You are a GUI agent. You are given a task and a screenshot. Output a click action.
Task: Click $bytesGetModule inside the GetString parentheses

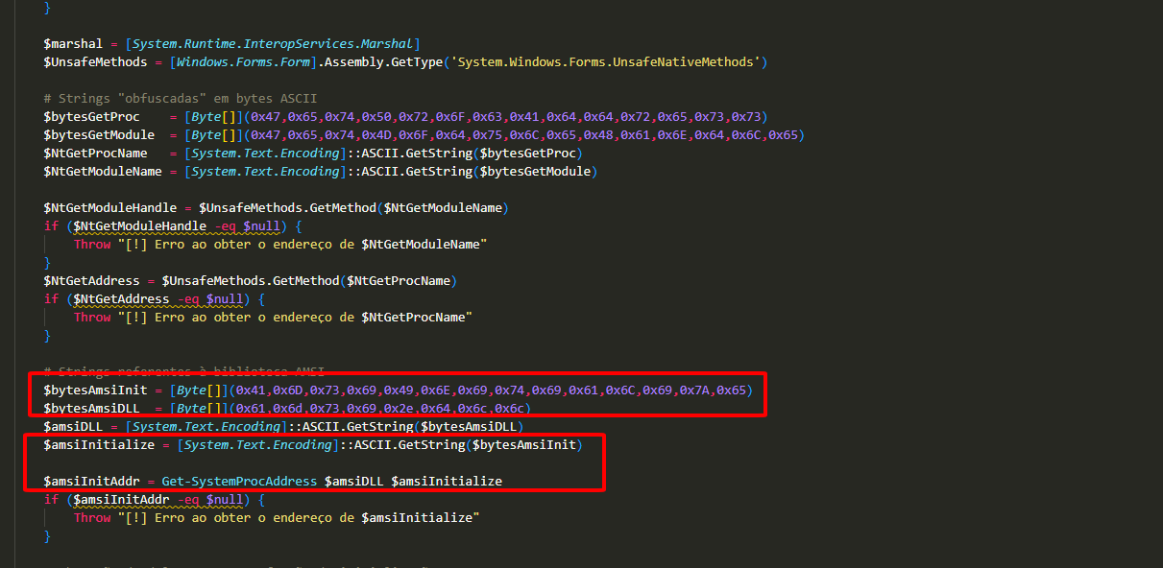point(535,172)
